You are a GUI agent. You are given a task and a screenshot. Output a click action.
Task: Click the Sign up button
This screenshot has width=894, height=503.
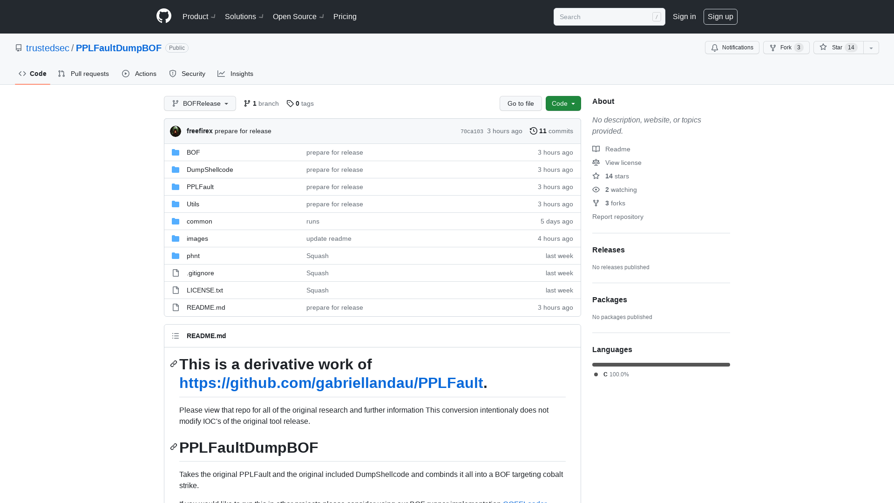click(720, 16)
